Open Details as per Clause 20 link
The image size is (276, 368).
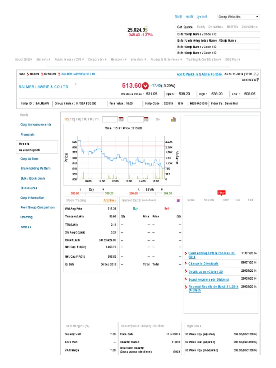[x=206, y=272]
